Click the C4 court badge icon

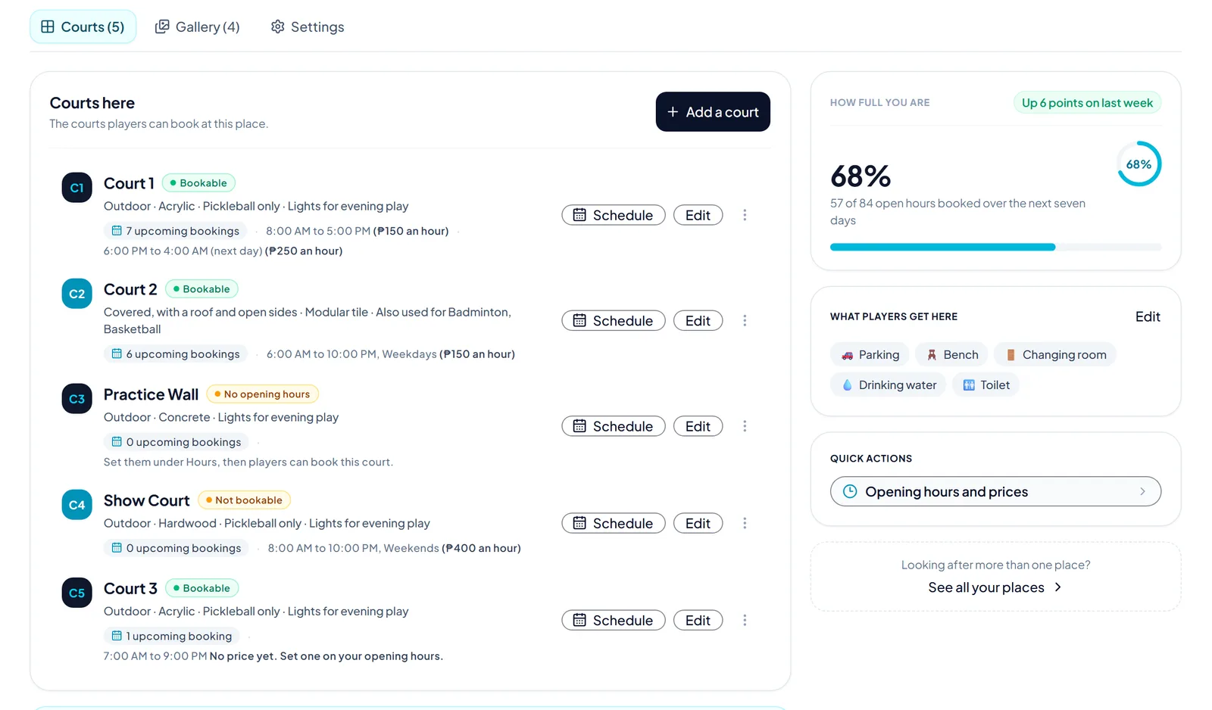(x=77, y=505)
